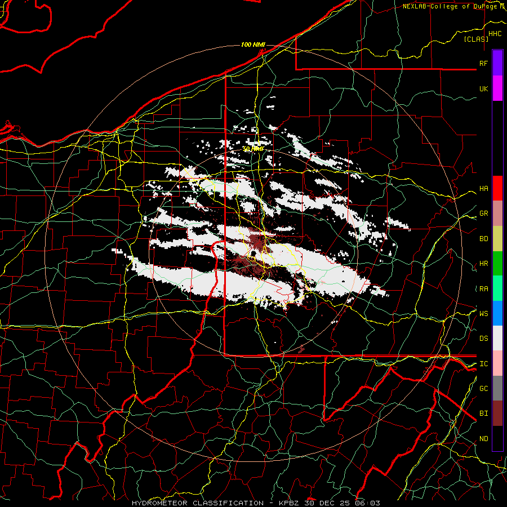Click the 'RF' legend label
This screenshot has width=507, height=507.
[x=483, y=64]
